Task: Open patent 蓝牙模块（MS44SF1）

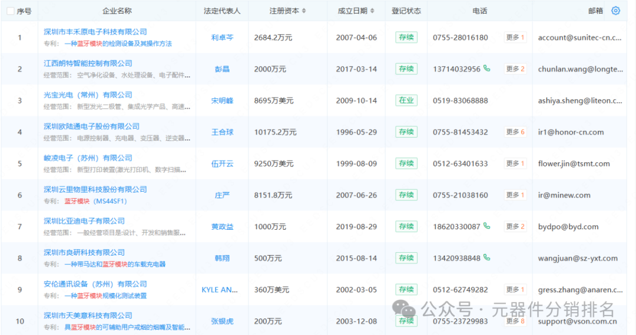Action: pyautogui.click(x=96, y=201)
